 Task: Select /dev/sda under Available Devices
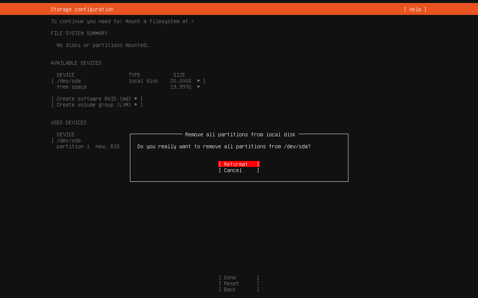coord(69,81)
